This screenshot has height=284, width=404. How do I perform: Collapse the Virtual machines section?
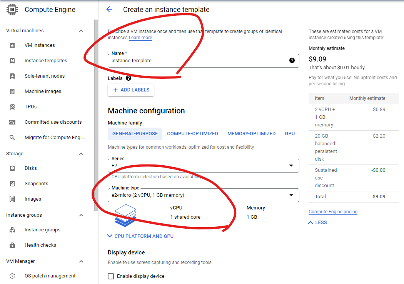(x=81, y=31)
